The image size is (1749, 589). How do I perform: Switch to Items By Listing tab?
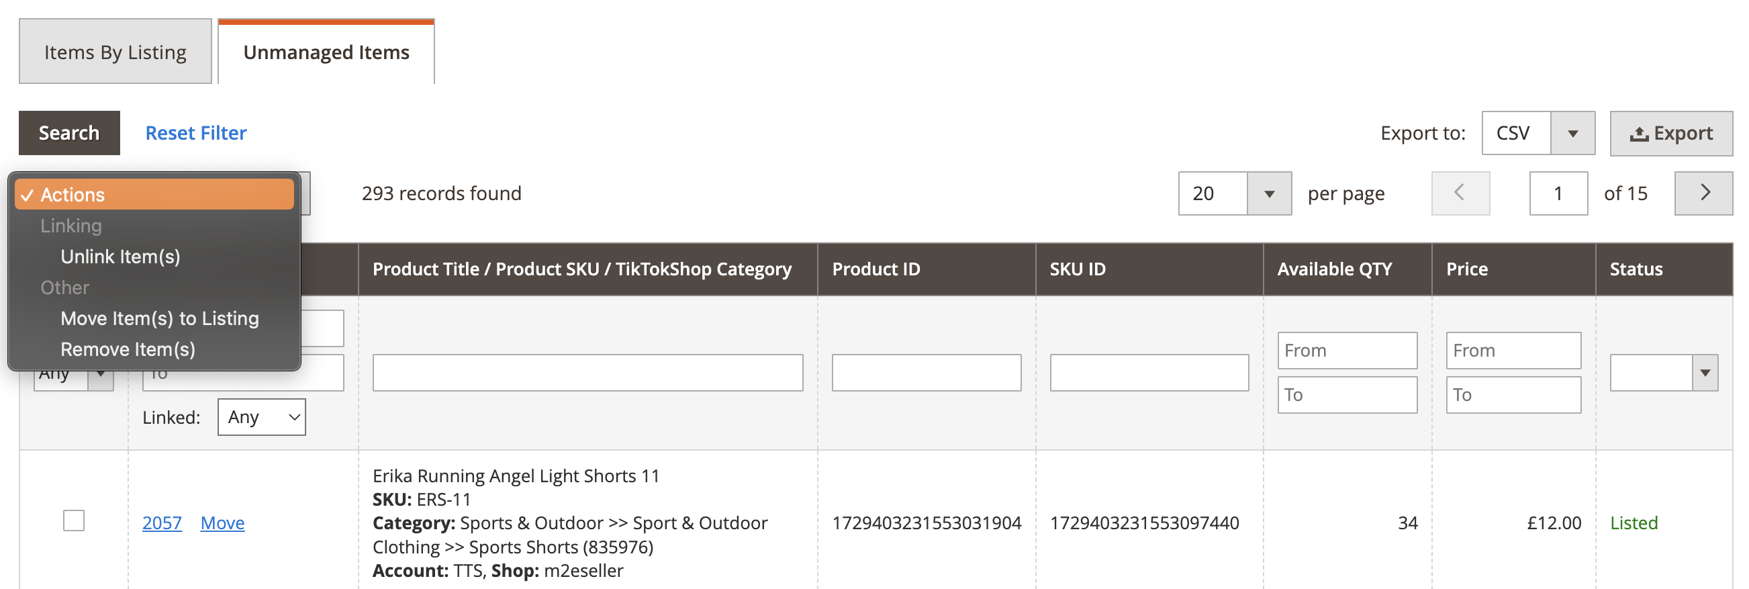115,52
